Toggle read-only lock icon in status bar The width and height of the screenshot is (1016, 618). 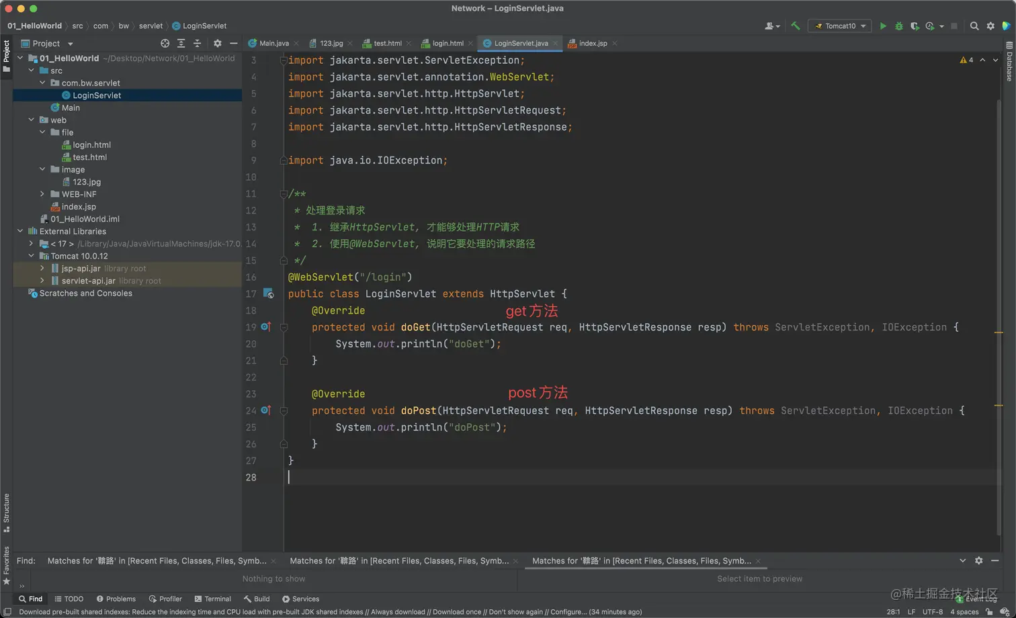click(989, 612)
